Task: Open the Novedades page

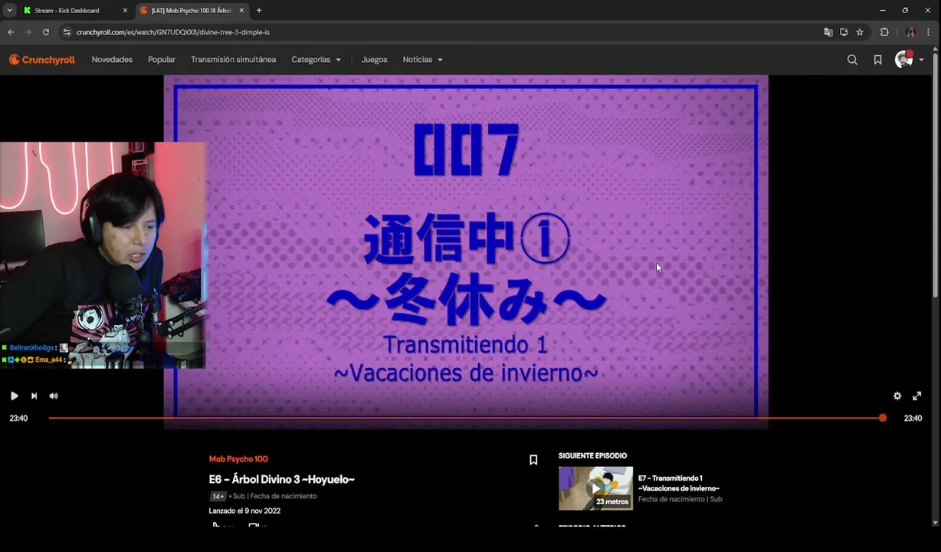Action: coord(112,60)
